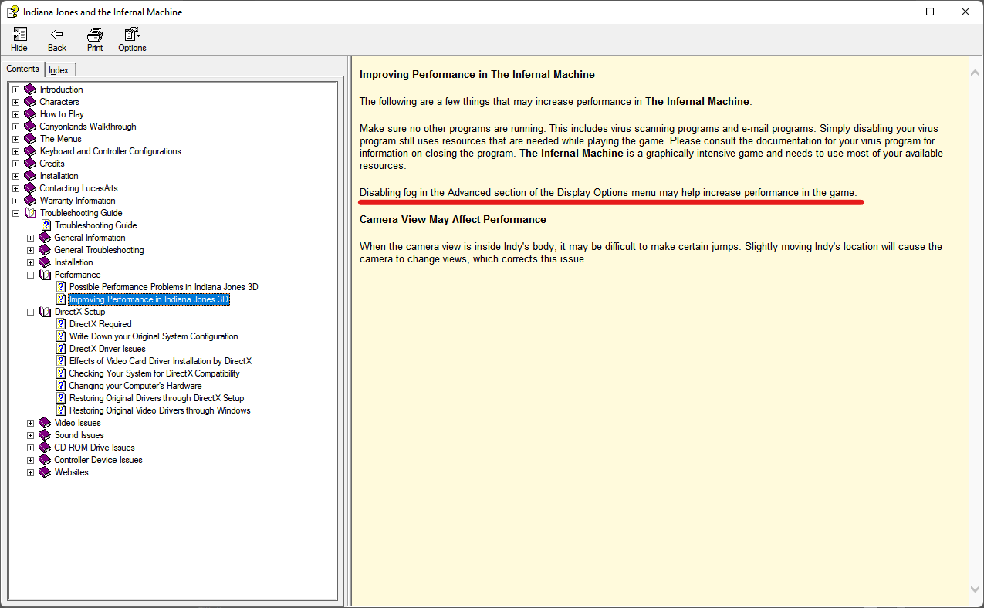Click the book icon beside Websites

(45, 472)
